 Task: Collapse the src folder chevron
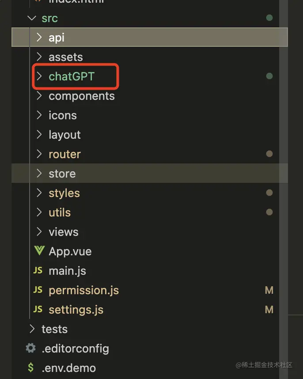(x=31, y=18)
